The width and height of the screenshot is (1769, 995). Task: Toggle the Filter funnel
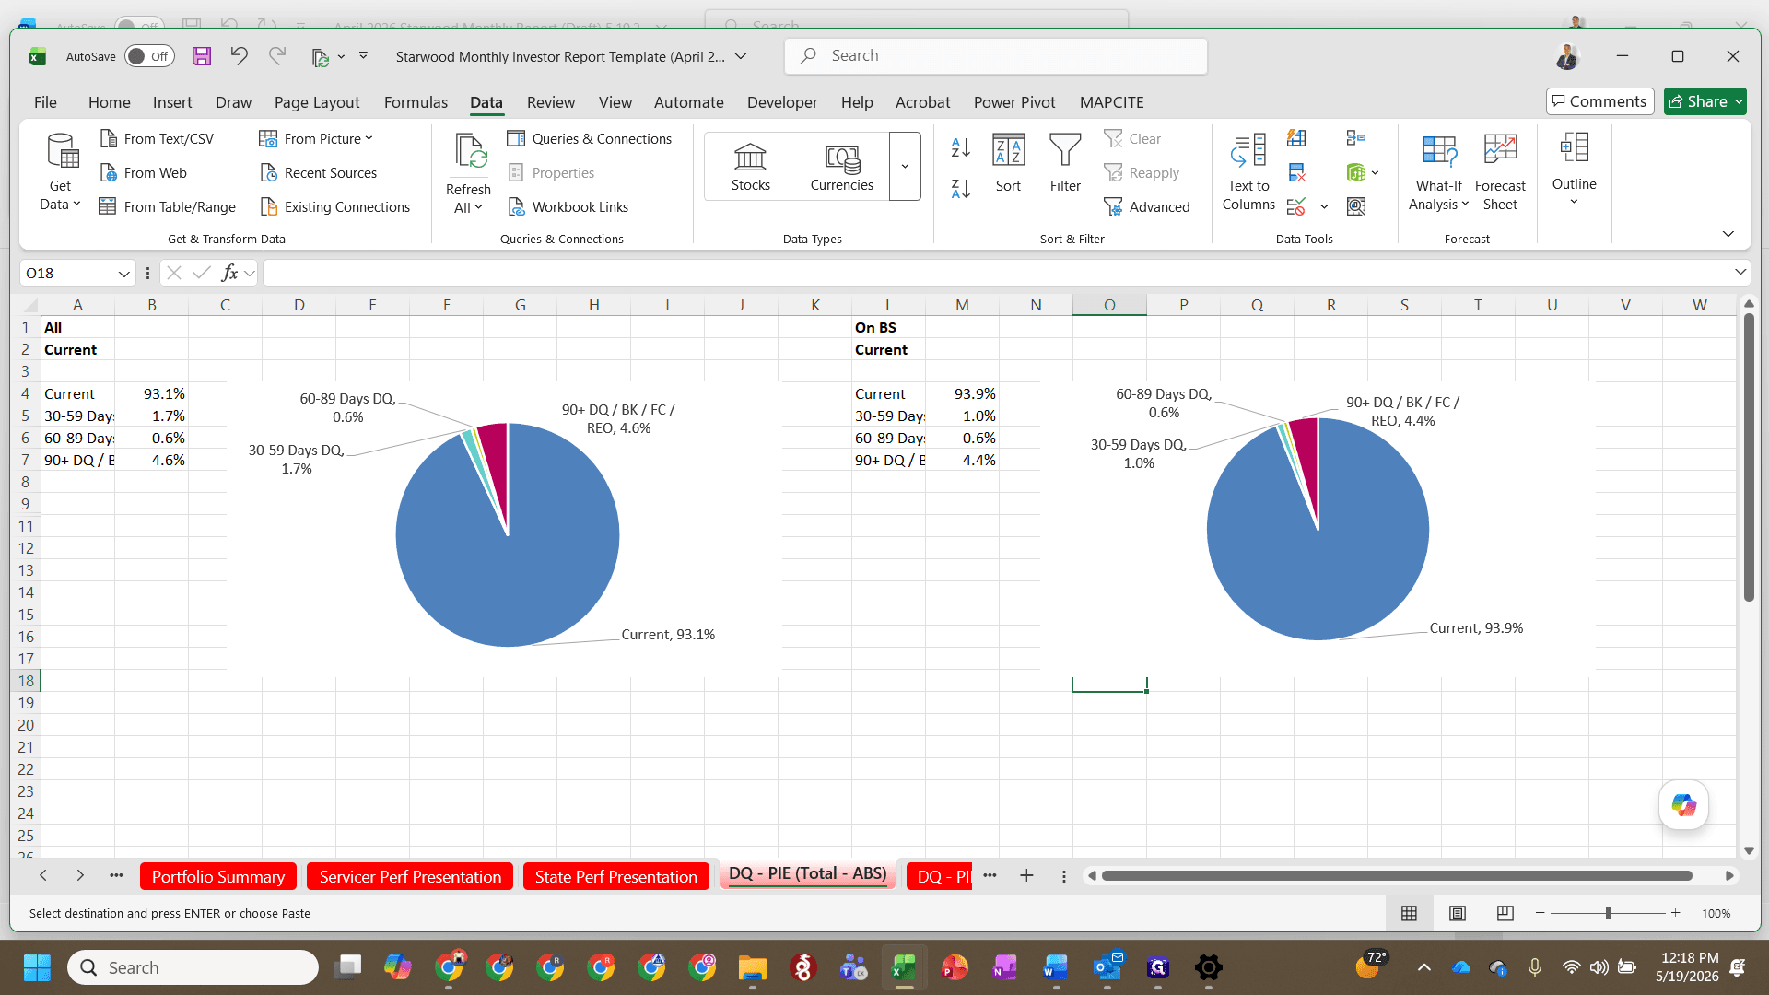pyautogui.click(x=1065, y=164)
